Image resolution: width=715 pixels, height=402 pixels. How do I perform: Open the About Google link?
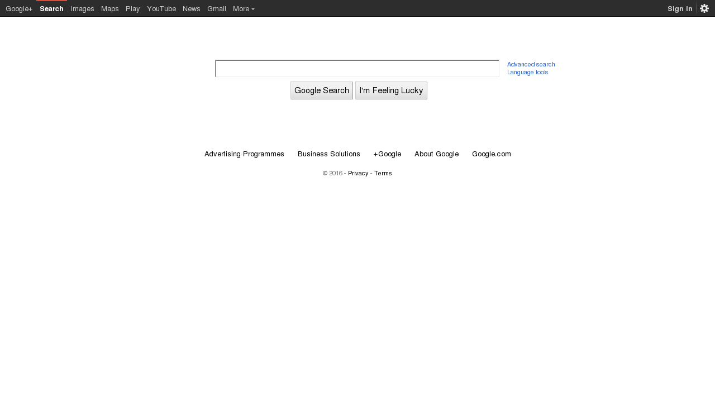(436, 154)
